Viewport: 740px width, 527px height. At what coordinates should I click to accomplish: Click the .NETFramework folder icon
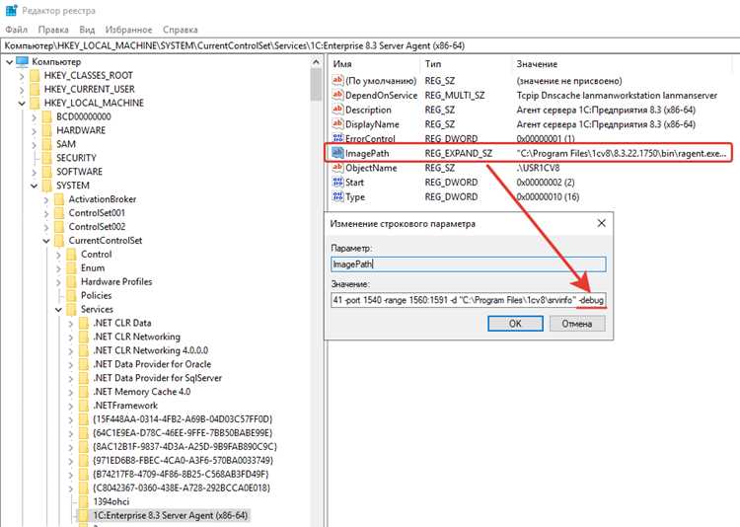pyautogui.click(x=84, y=406)
